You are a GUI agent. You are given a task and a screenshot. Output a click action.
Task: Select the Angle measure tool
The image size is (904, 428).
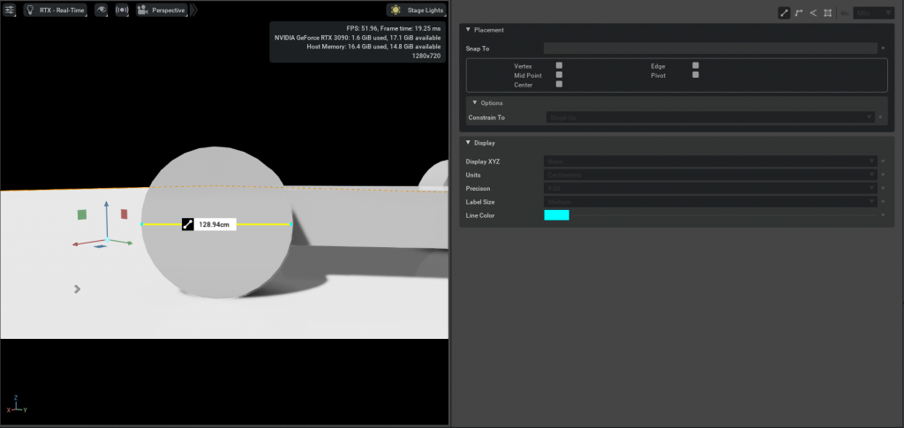[x=813, y=12]
